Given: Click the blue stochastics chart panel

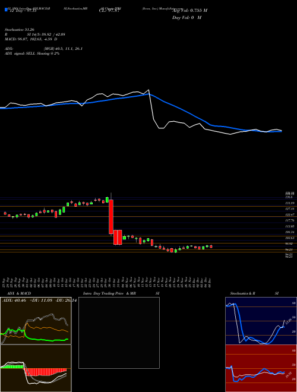Looking at the screenshot, I should coord(261,321).
